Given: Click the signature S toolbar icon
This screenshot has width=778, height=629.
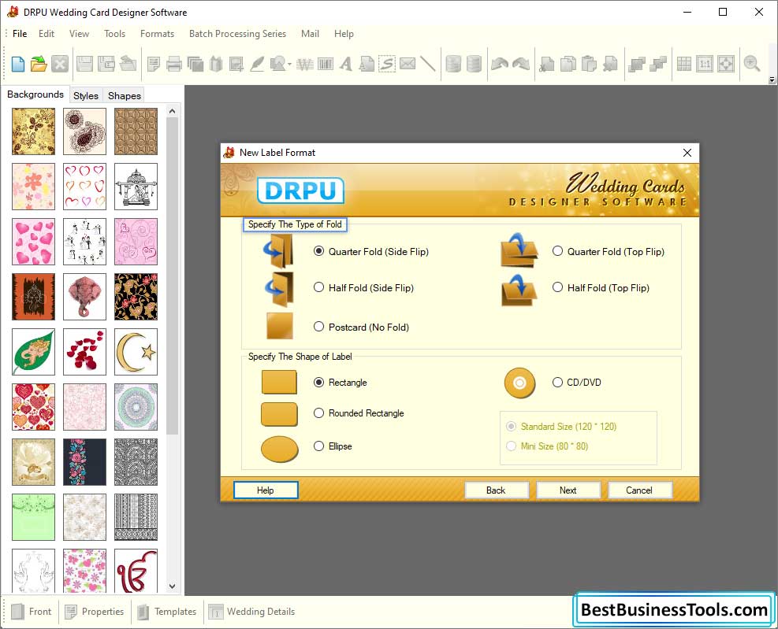Looking at the screenshot, I should tap(386, 64).
